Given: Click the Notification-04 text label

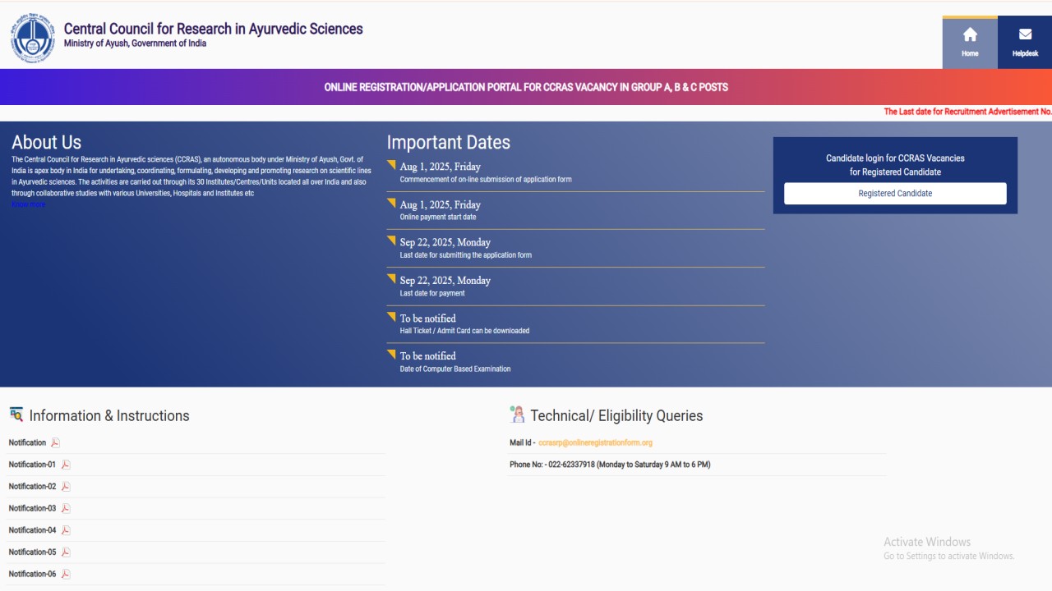Looking at the screenshot, I should tap(32, 530).
